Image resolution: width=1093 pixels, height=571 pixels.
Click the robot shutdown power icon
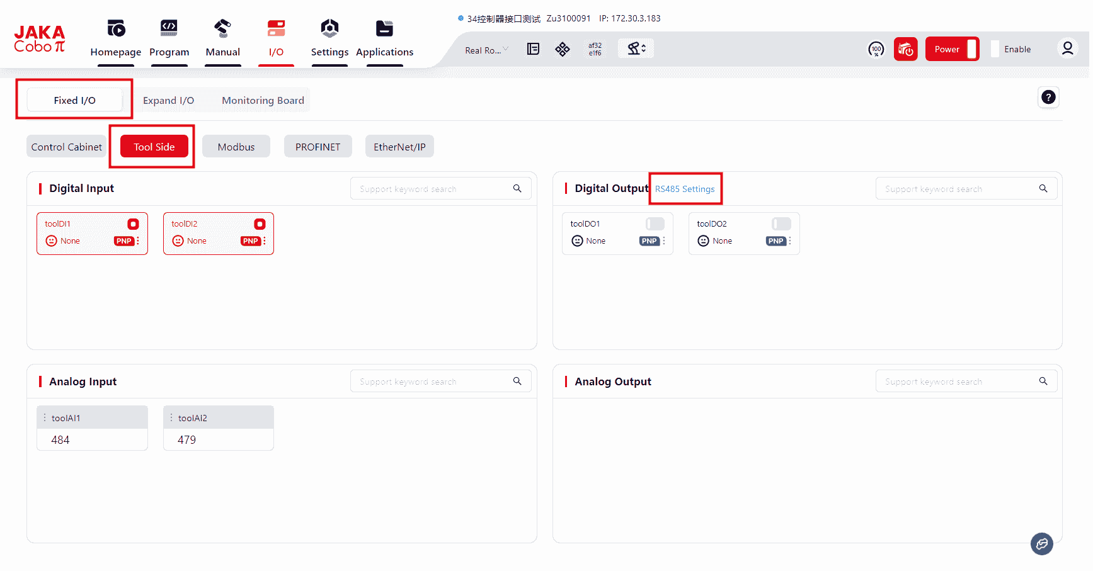coord(905,49)
